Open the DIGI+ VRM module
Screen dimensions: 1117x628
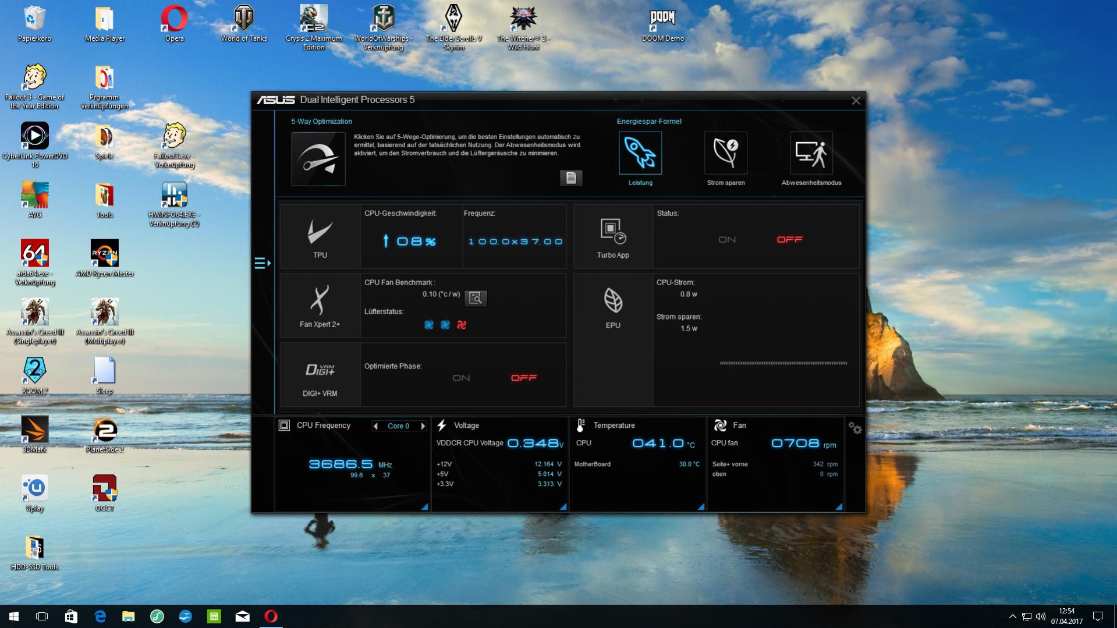click(320, 375)
